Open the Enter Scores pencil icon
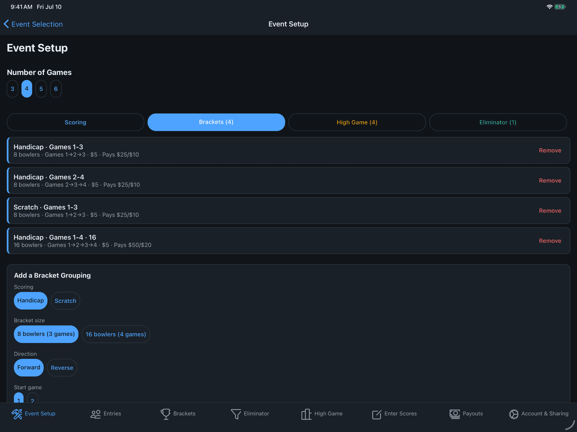 point(376,414)
